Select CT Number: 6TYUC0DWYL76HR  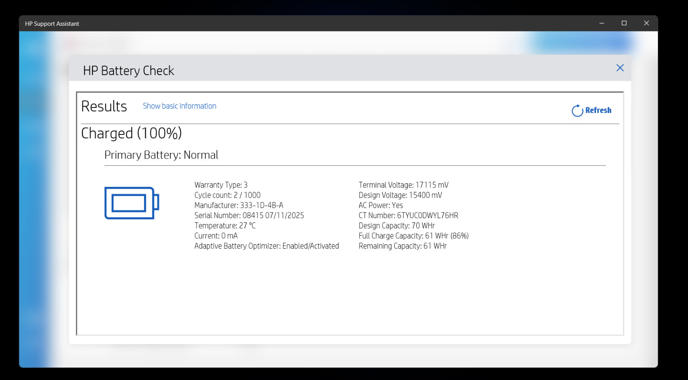pyautogui.click(x=408, y=216)
